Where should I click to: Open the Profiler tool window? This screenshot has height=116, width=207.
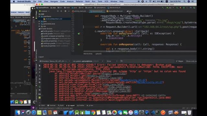[81, 105]
